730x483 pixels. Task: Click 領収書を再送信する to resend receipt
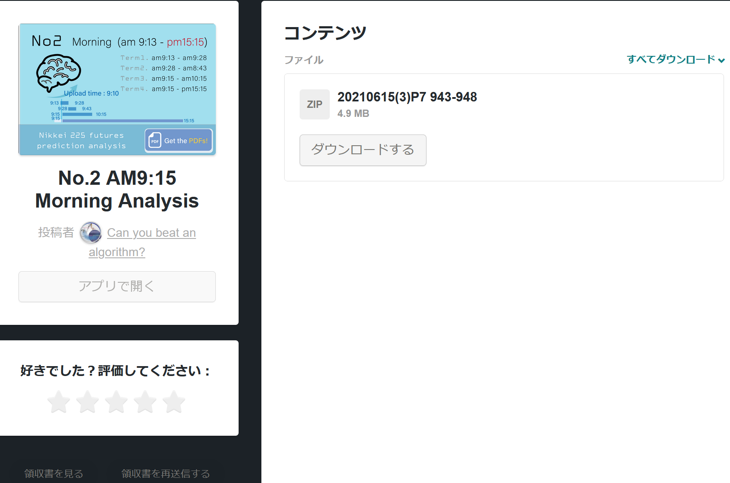(166, 473)
